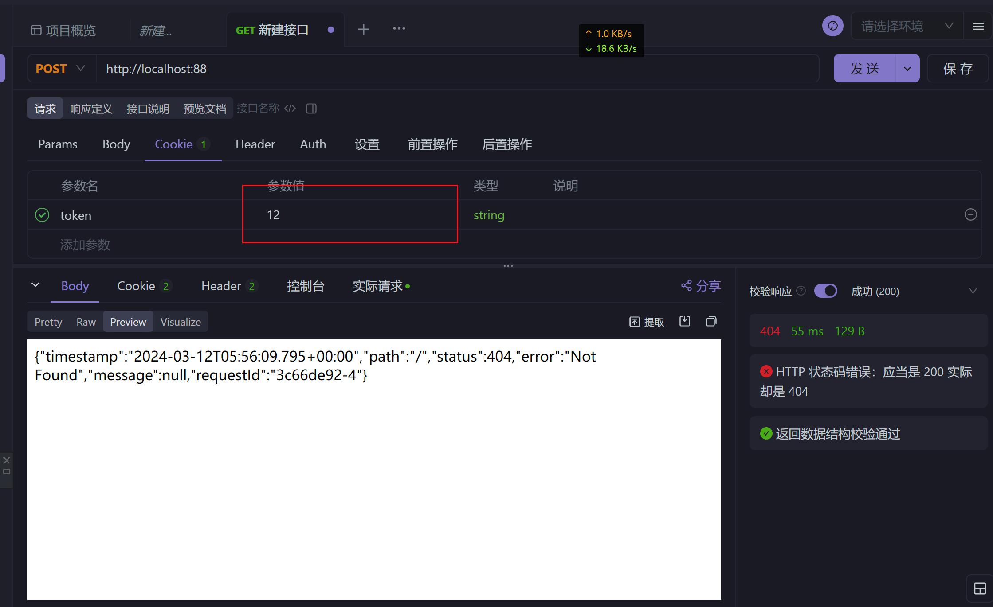
Task: Send the request with 发送 button
Action: tap(864, 69)
